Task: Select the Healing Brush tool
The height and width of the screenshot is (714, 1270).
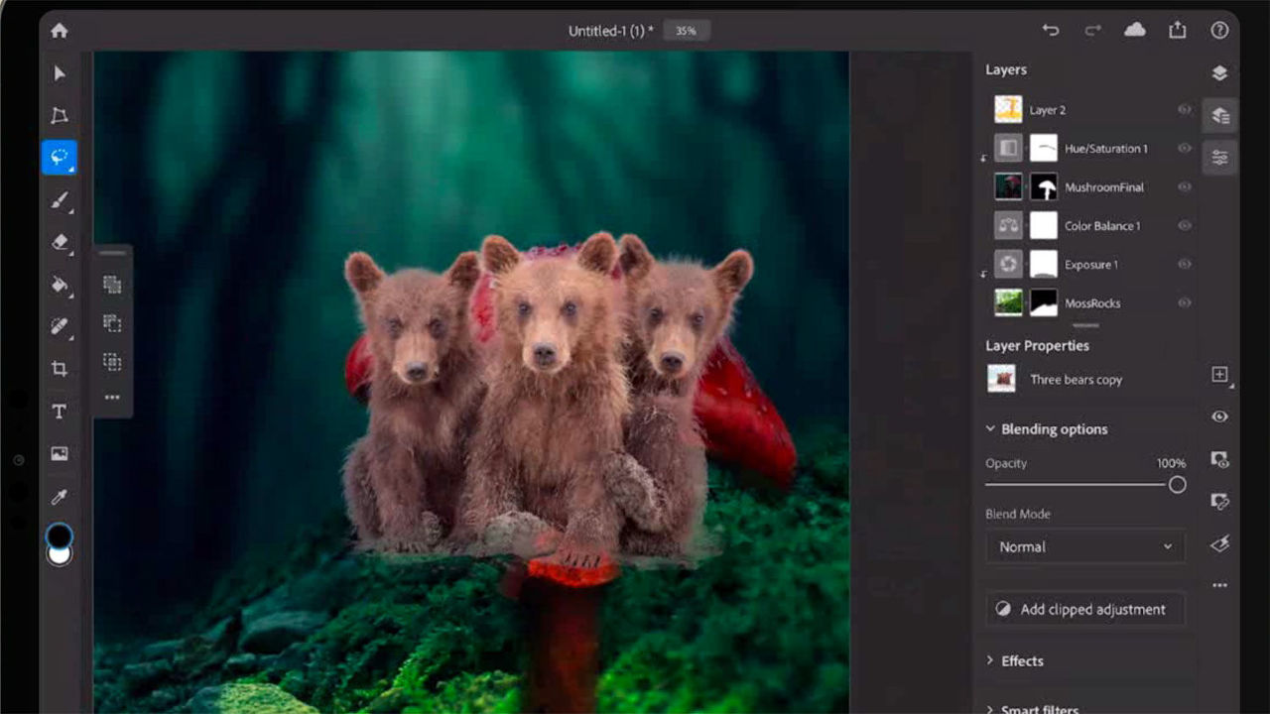Action: click(x=60, y=326)
